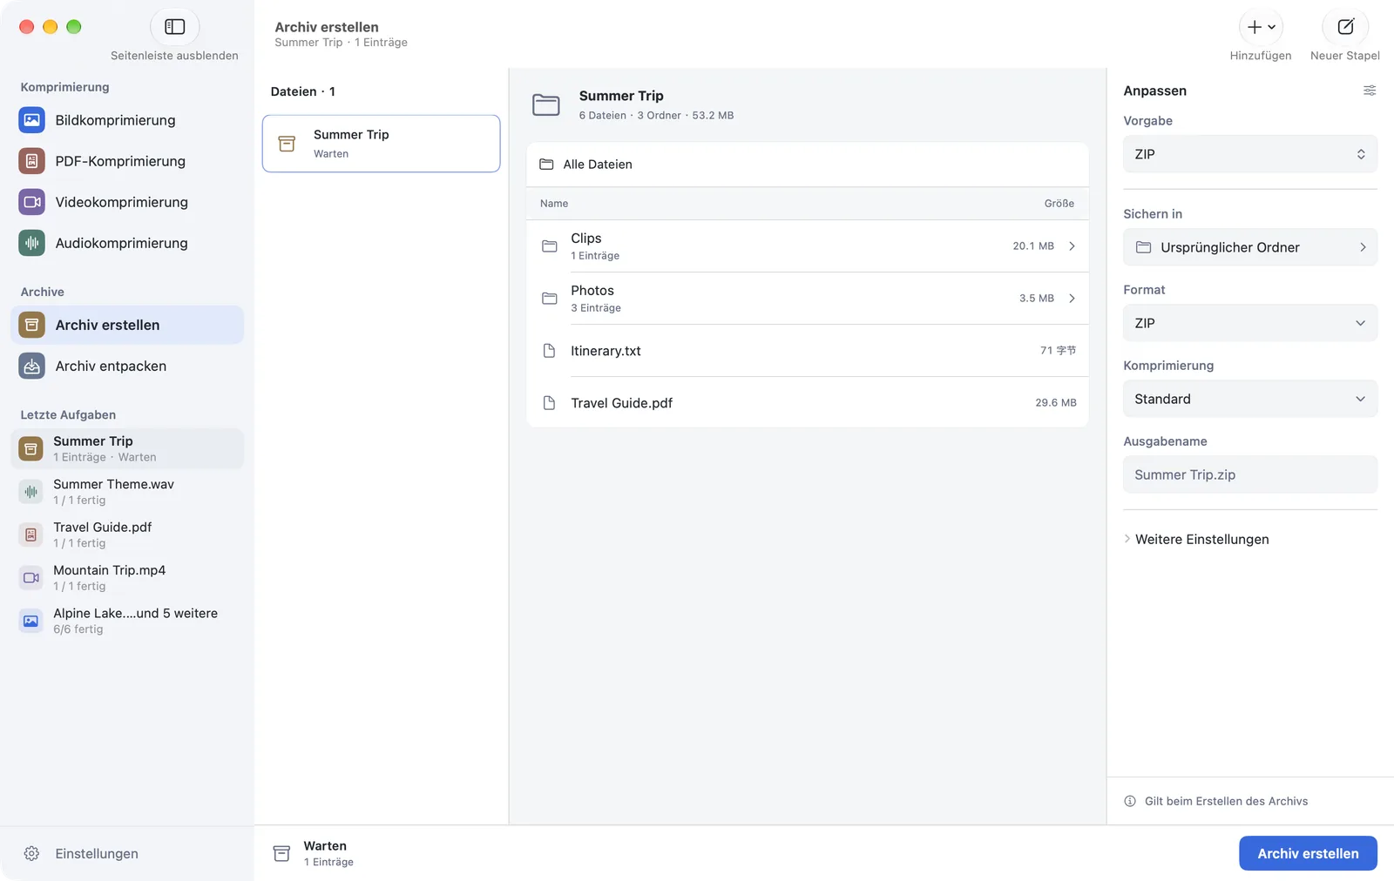Click the Hinzufügen plus dropdown
This screenshot has height=881, width=1394.
click(1261, 27)
